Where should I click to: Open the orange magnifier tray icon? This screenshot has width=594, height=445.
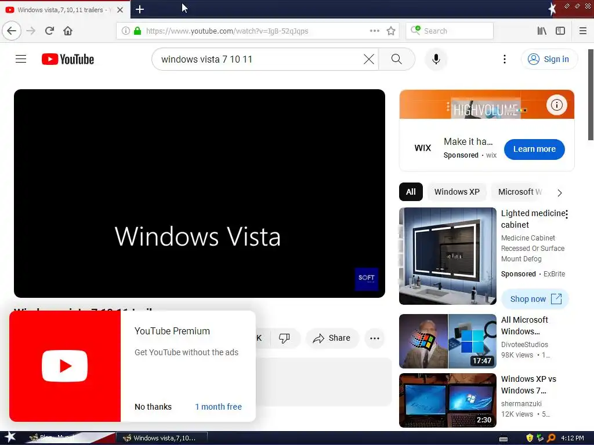pyautogui.click(x=551, y=438)
